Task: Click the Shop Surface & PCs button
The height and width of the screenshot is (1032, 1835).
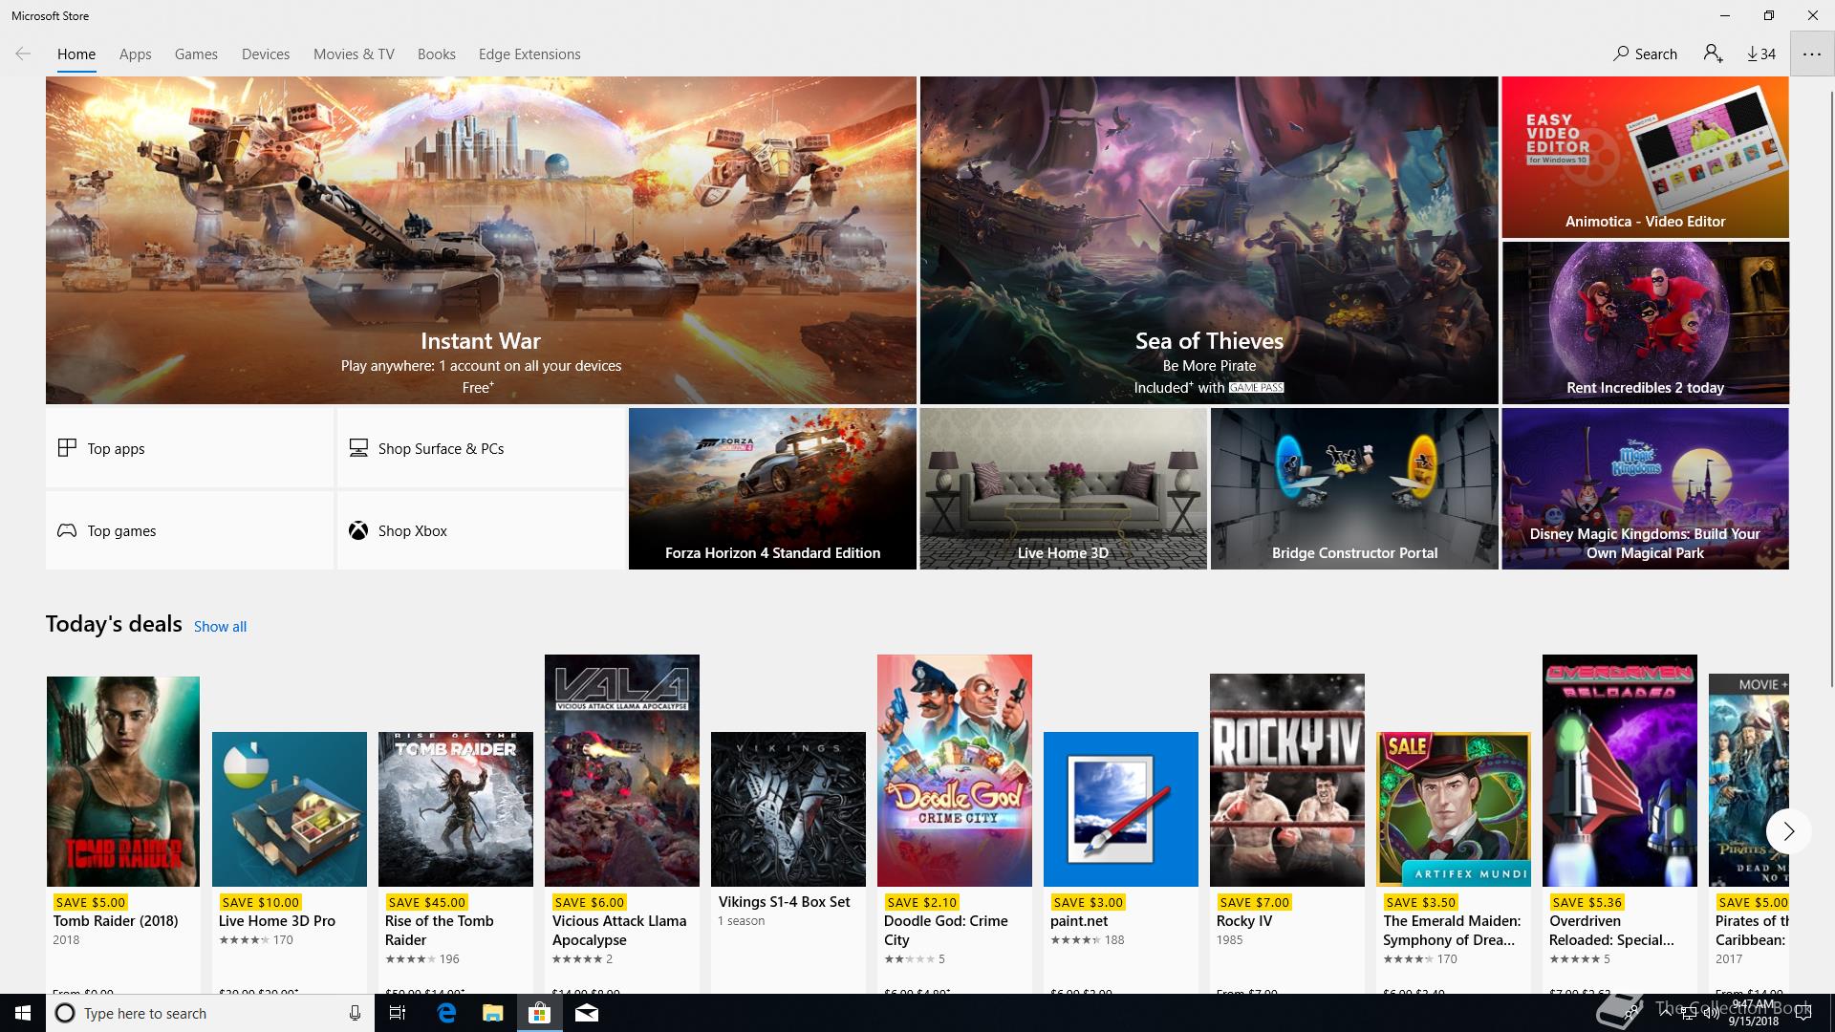Action: pos(481,448)
